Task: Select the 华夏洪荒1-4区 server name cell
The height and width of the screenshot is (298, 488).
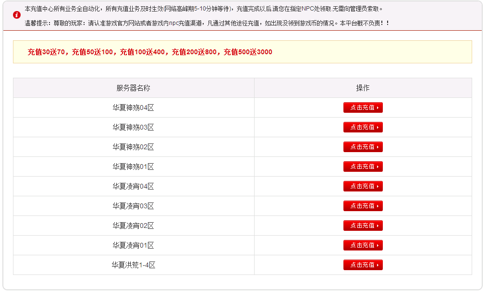Action: 133,265
